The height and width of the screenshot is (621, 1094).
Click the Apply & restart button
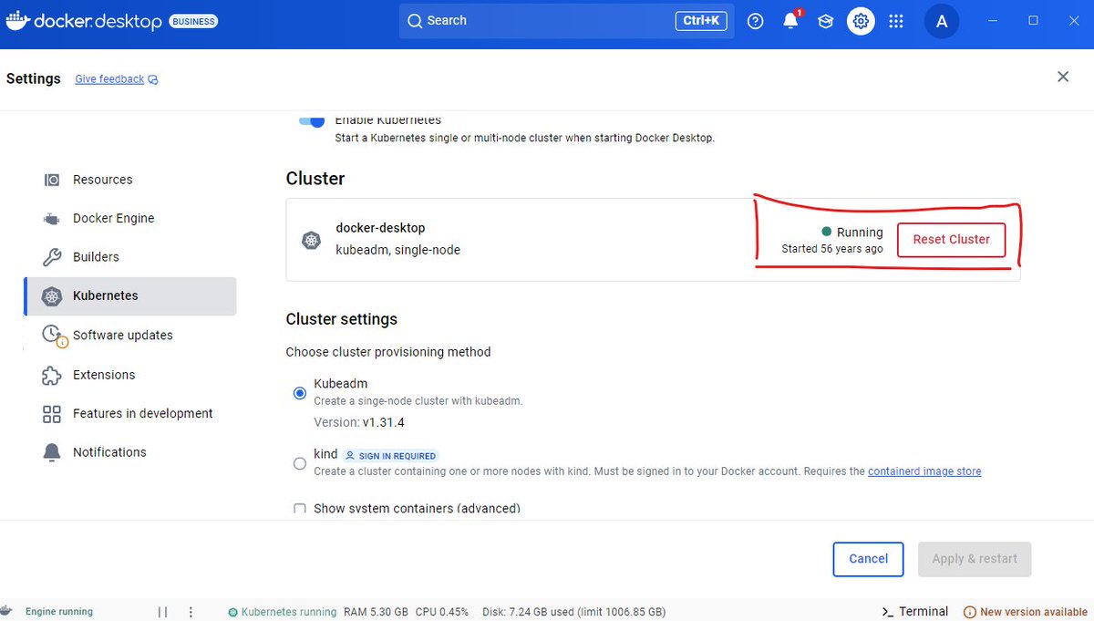click(975, 559)
